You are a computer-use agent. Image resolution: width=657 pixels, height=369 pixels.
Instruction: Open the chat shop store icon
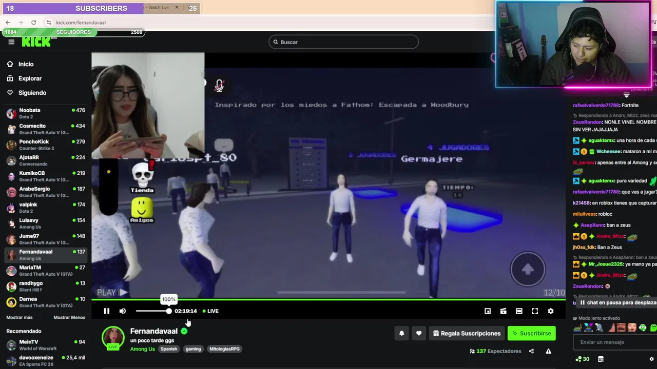click(601, 359)
